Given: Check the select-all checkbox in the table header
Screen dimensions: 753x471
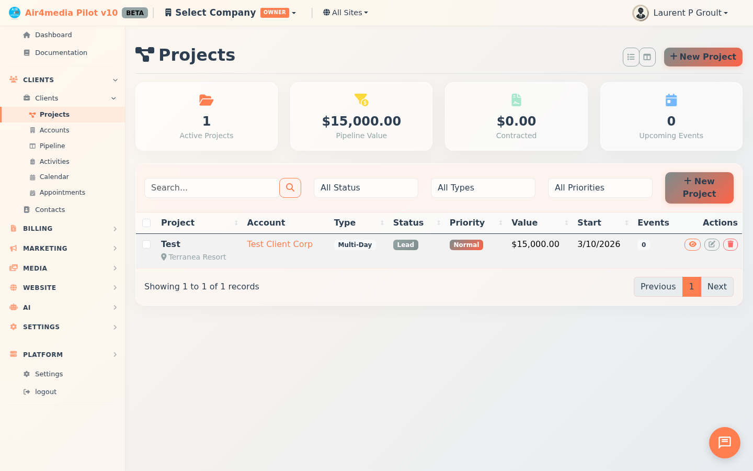Looking at the screenshot, I should 146,223.
